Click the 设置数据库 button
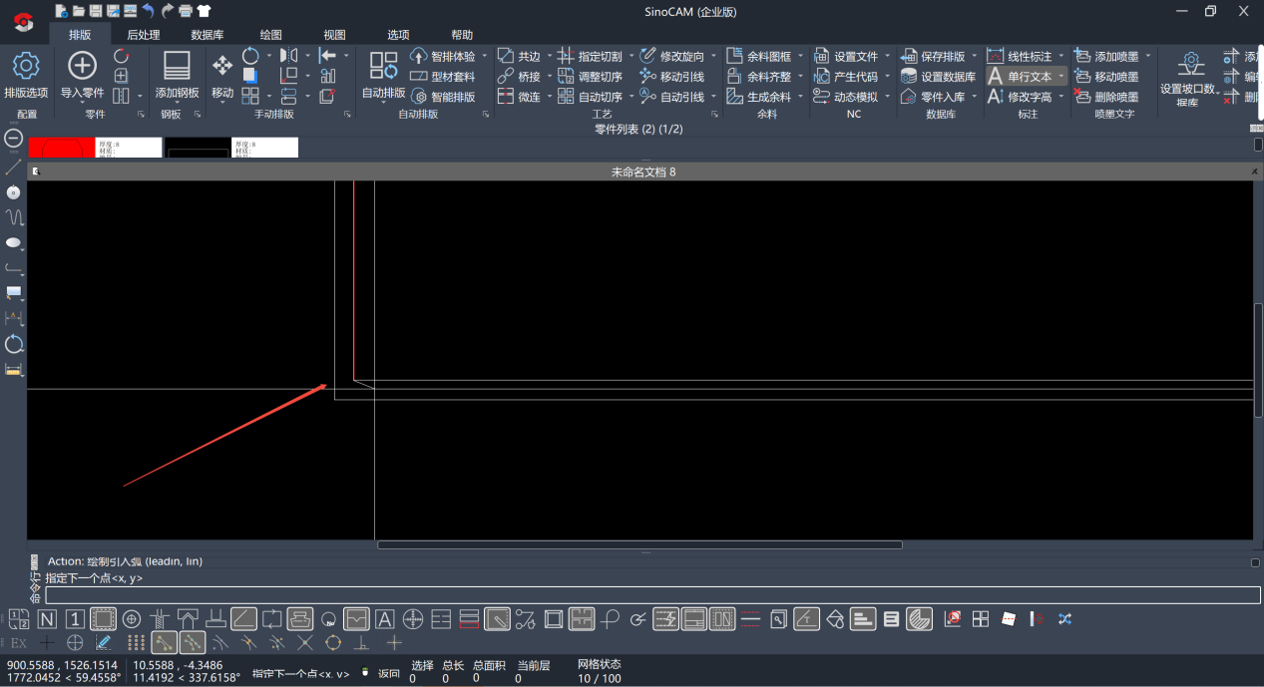The height and width of the screenshot is (687, 1264). (938, 77)
